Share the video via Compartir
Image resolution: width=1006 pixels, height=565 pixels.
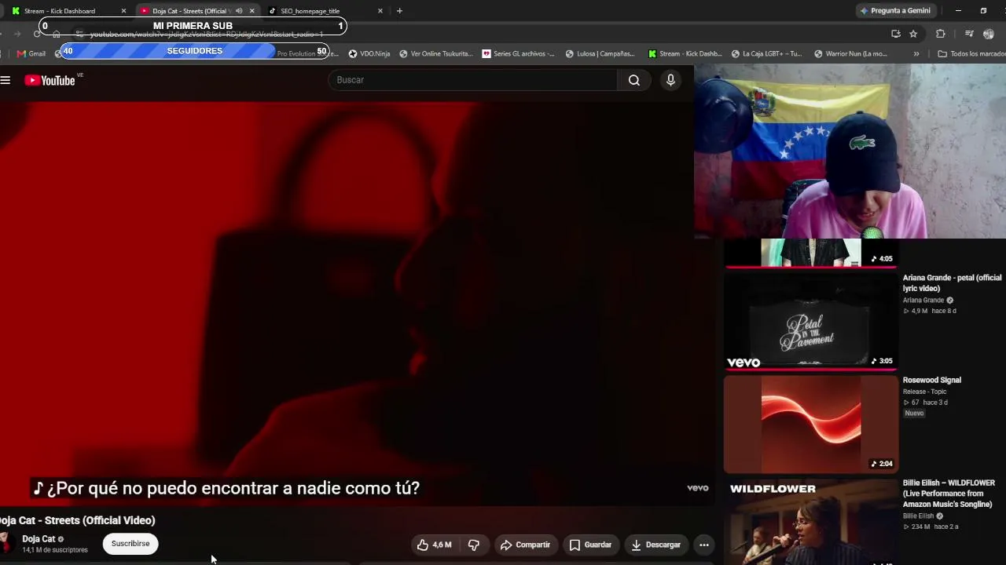point(525,545)
